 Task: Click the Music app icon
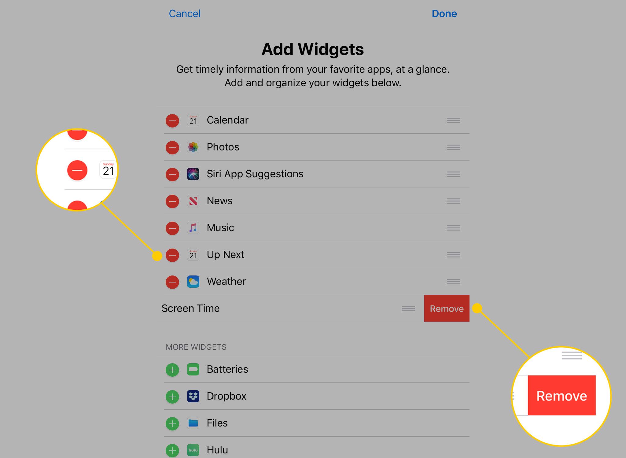(193, 227)
